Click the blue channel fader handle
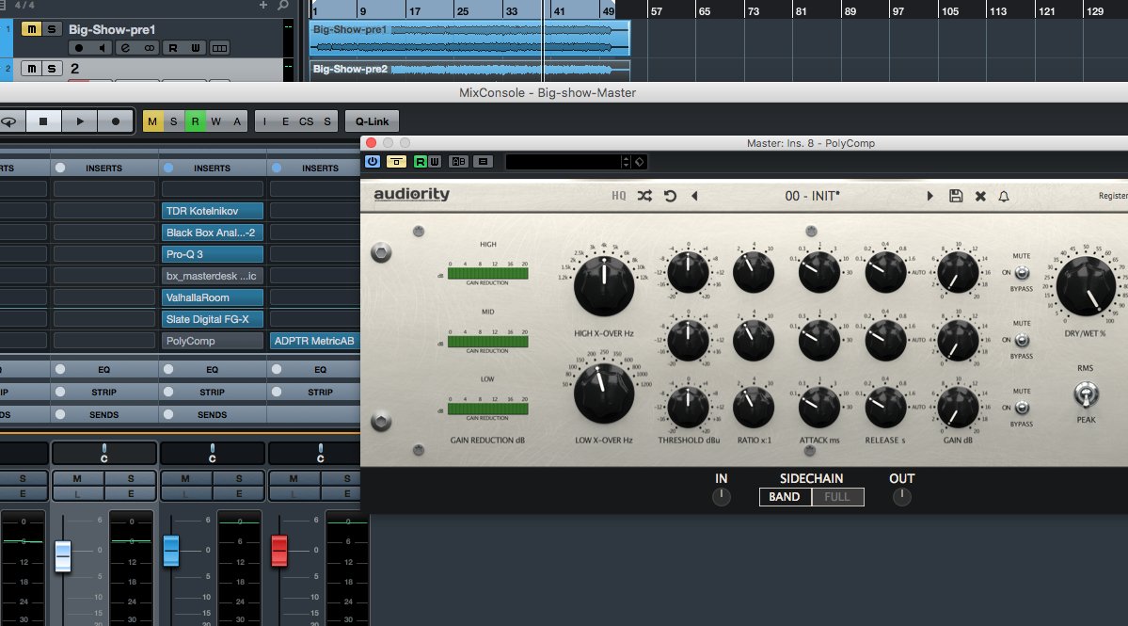The height and width of the screenshot is (626, 1128). (x=171, y=551)
